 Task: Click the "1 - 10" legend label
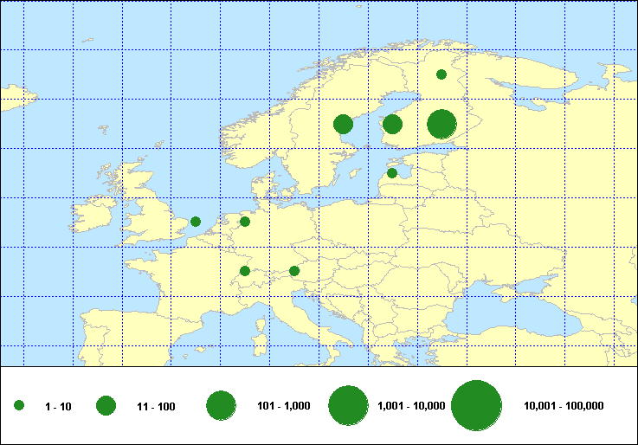tap(58, 406)
